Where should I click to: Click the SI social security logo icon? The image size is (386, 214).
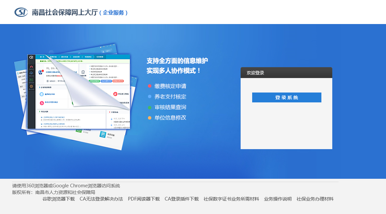21,12
